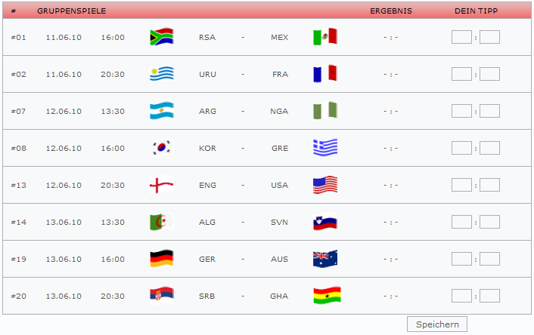
Task: Click the Mexico flag icon
Action: tap(325, 36)
